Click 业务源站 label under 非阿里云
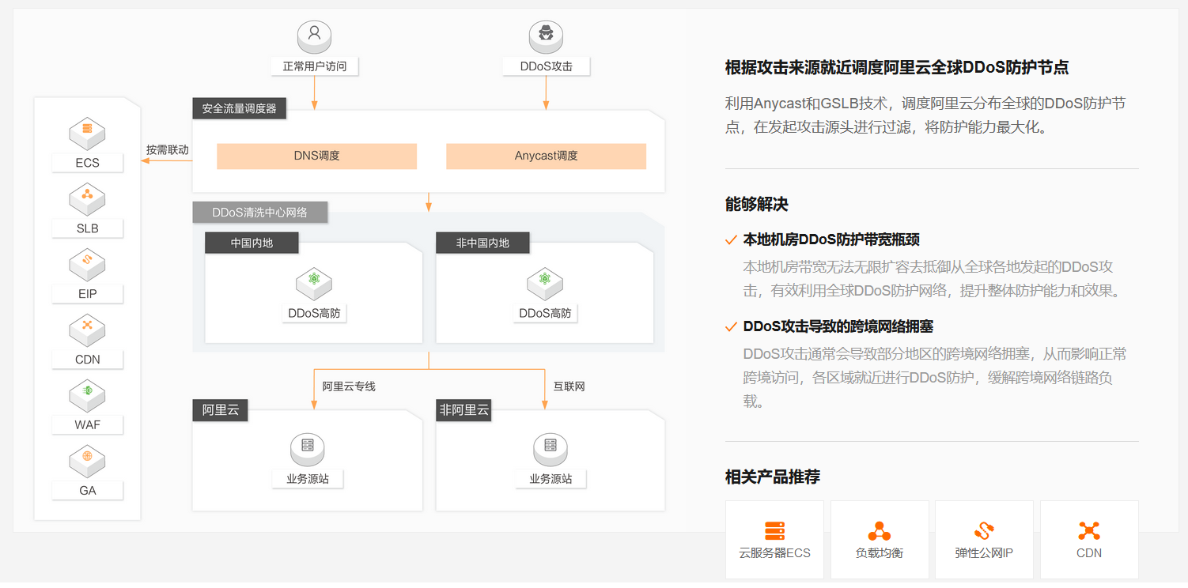1188x588 pixels. [x=550, y=478]
